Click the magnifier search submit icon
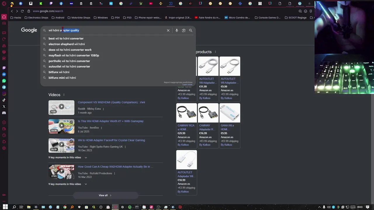The width and height of the screenshot is (374, 210). (191, 30)
